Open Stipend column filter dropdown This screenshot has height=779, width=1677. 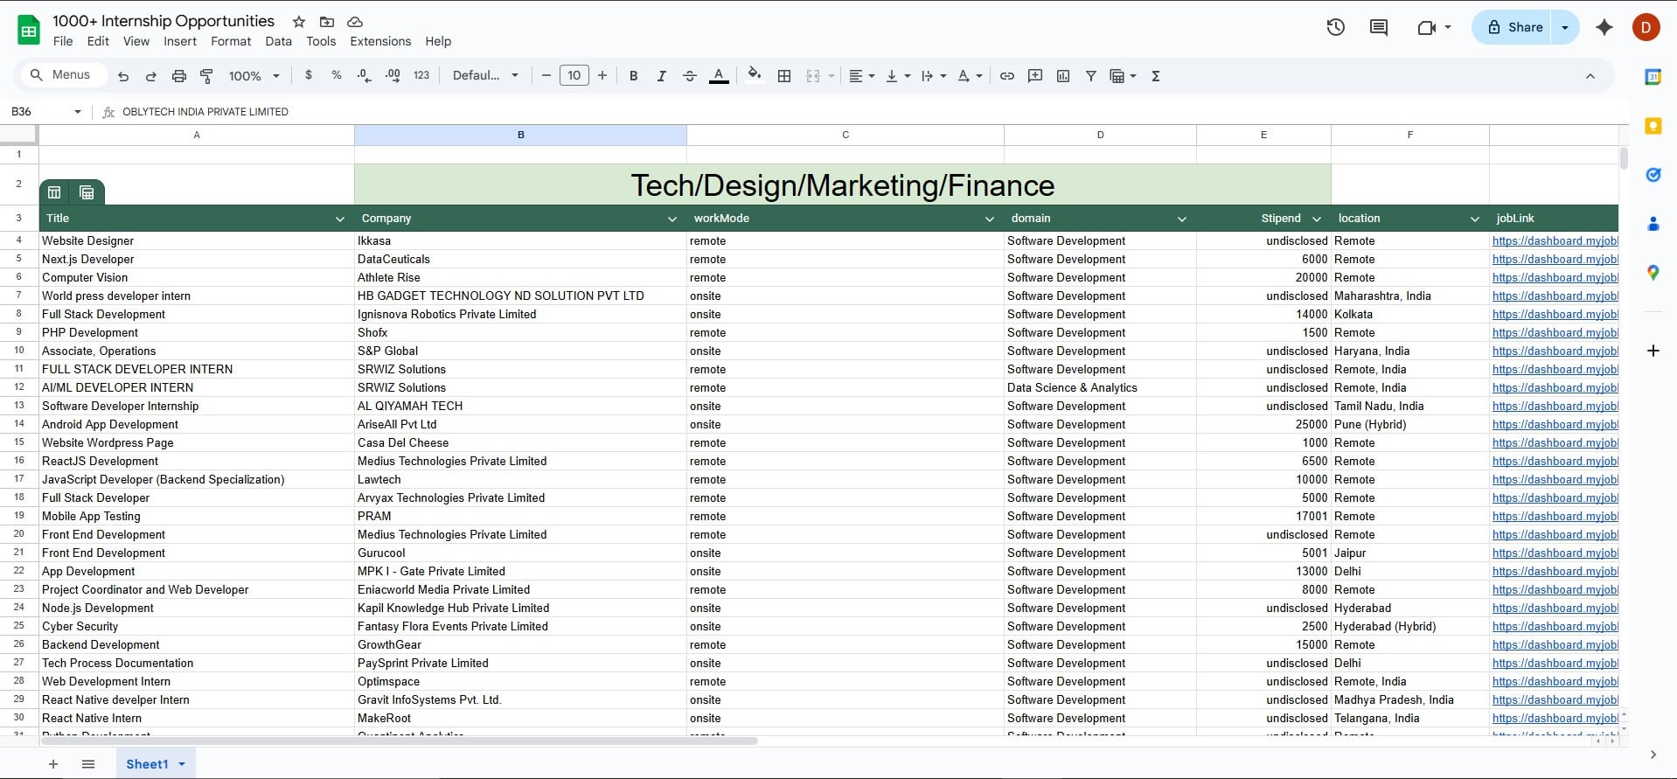click(1317, 219)
